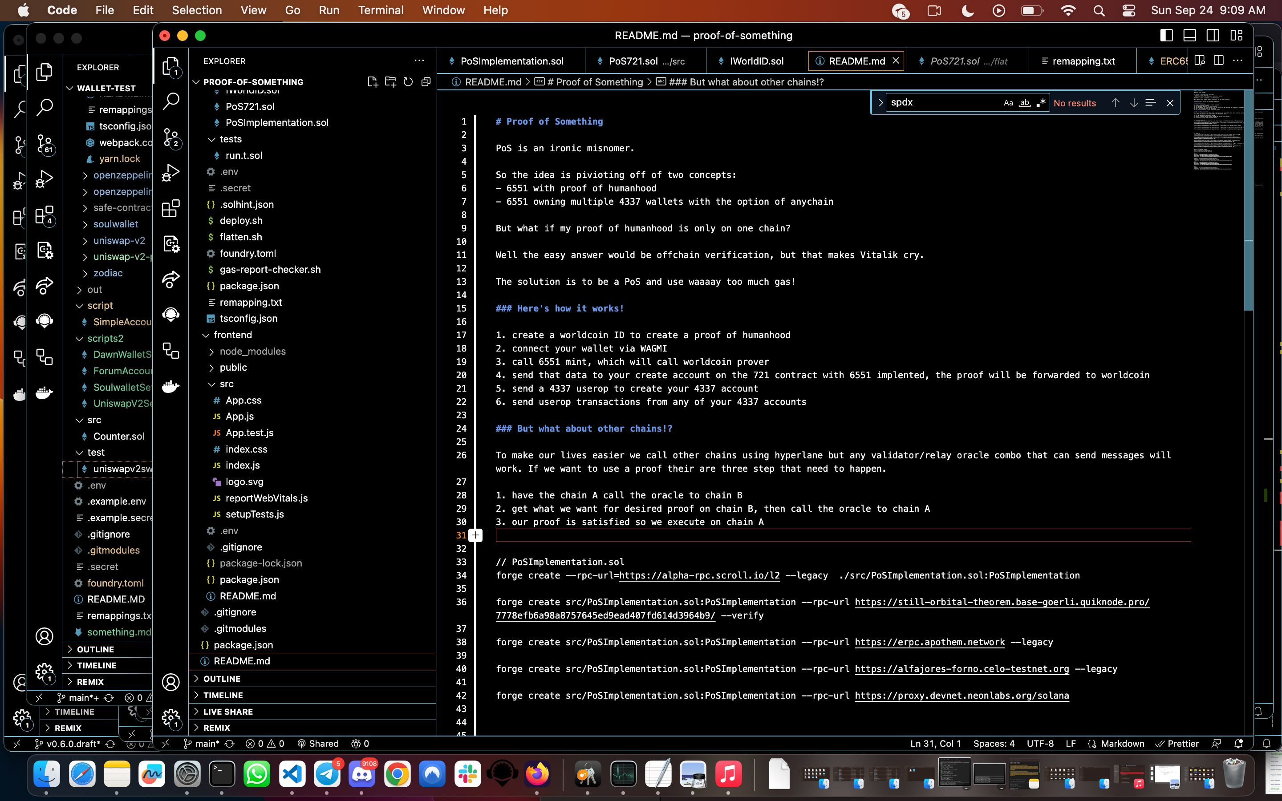
Task: Collapse the frontend folder
Action: (206, 335)
